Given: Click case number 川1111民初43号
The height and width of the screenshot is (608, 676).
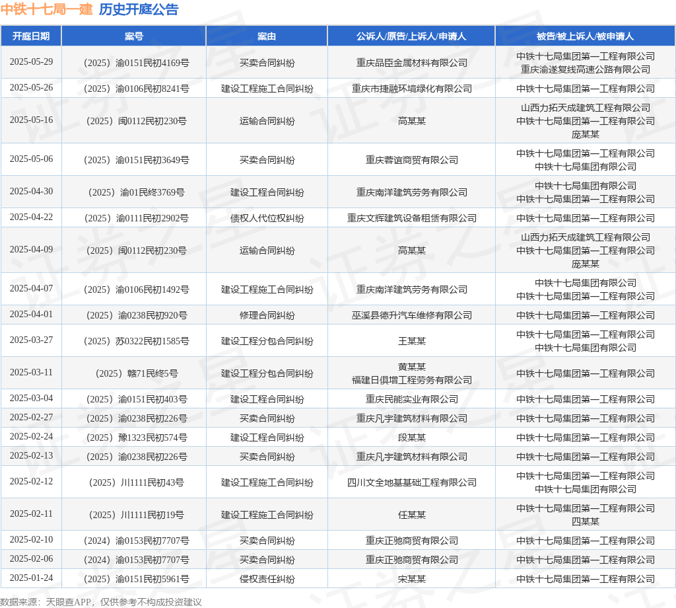Looking at the screenshot, I should tap(136, 483).
